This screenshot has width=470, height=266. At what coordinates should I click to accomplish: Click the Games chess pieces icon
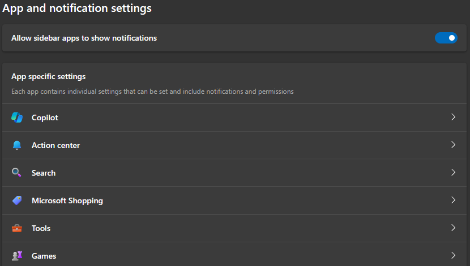click(17, 255)
